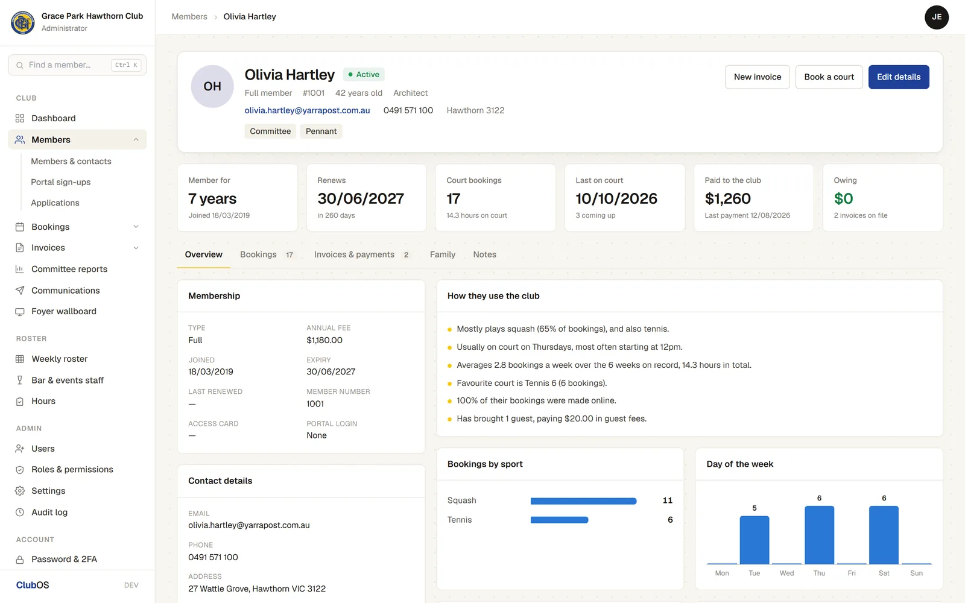The width and height of the screenshot is (965, 603).
Task: Click the Password & 2FA lock icon
Action: click(20, 560)
